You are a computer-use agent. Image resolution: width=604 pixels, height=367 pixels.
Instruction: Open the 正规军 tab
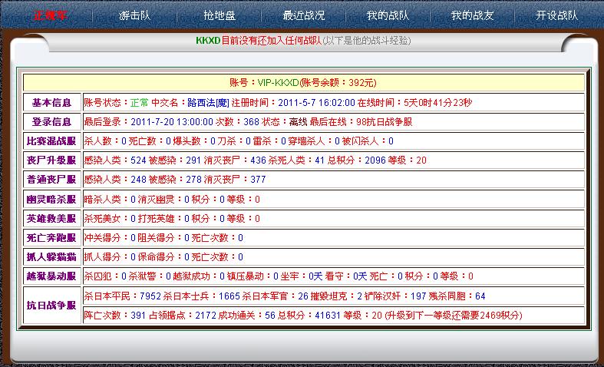tap(50, 15)
